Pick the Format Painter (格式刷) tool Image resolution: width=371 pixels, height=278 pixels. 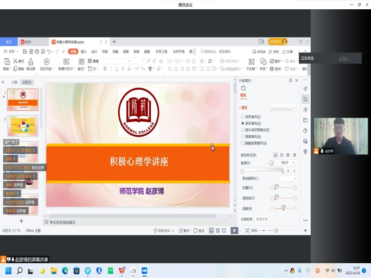click(x=31, y=64)
